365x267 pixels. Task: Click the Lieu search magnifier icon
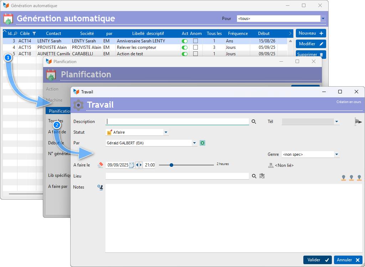254,176
